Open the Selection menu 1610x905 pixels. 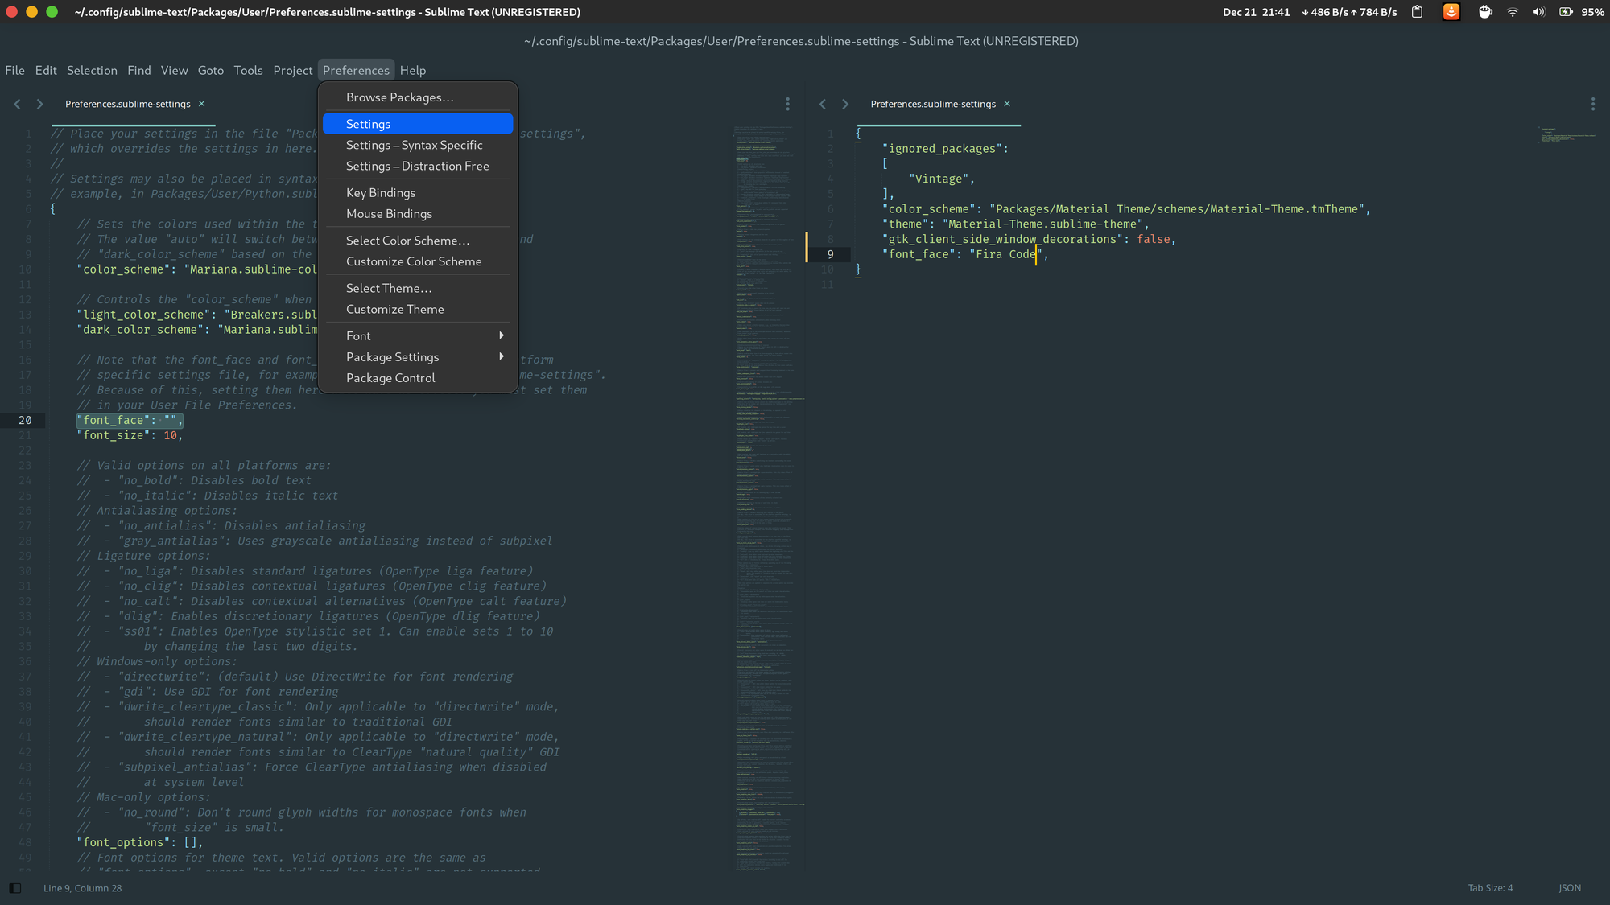pos(92,71)
